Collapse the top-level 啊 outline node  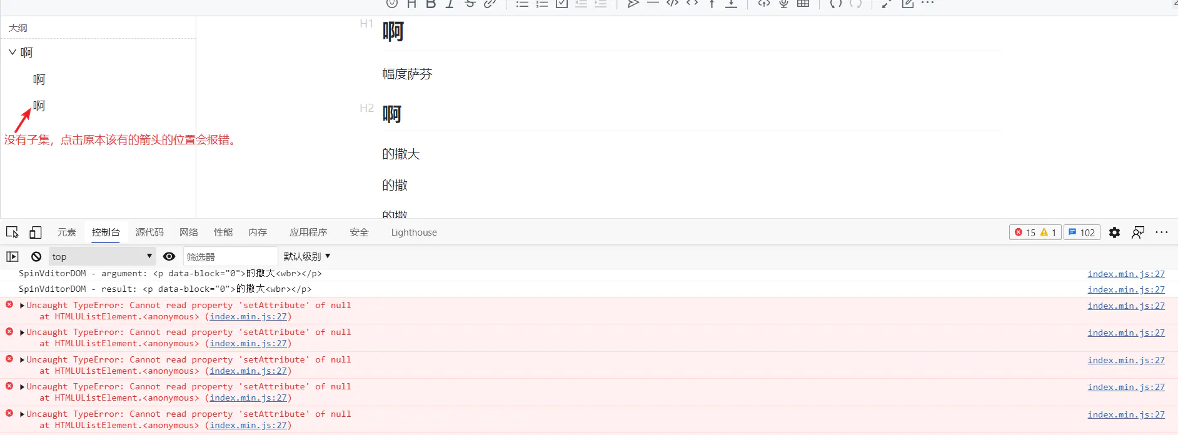[13, 52]
